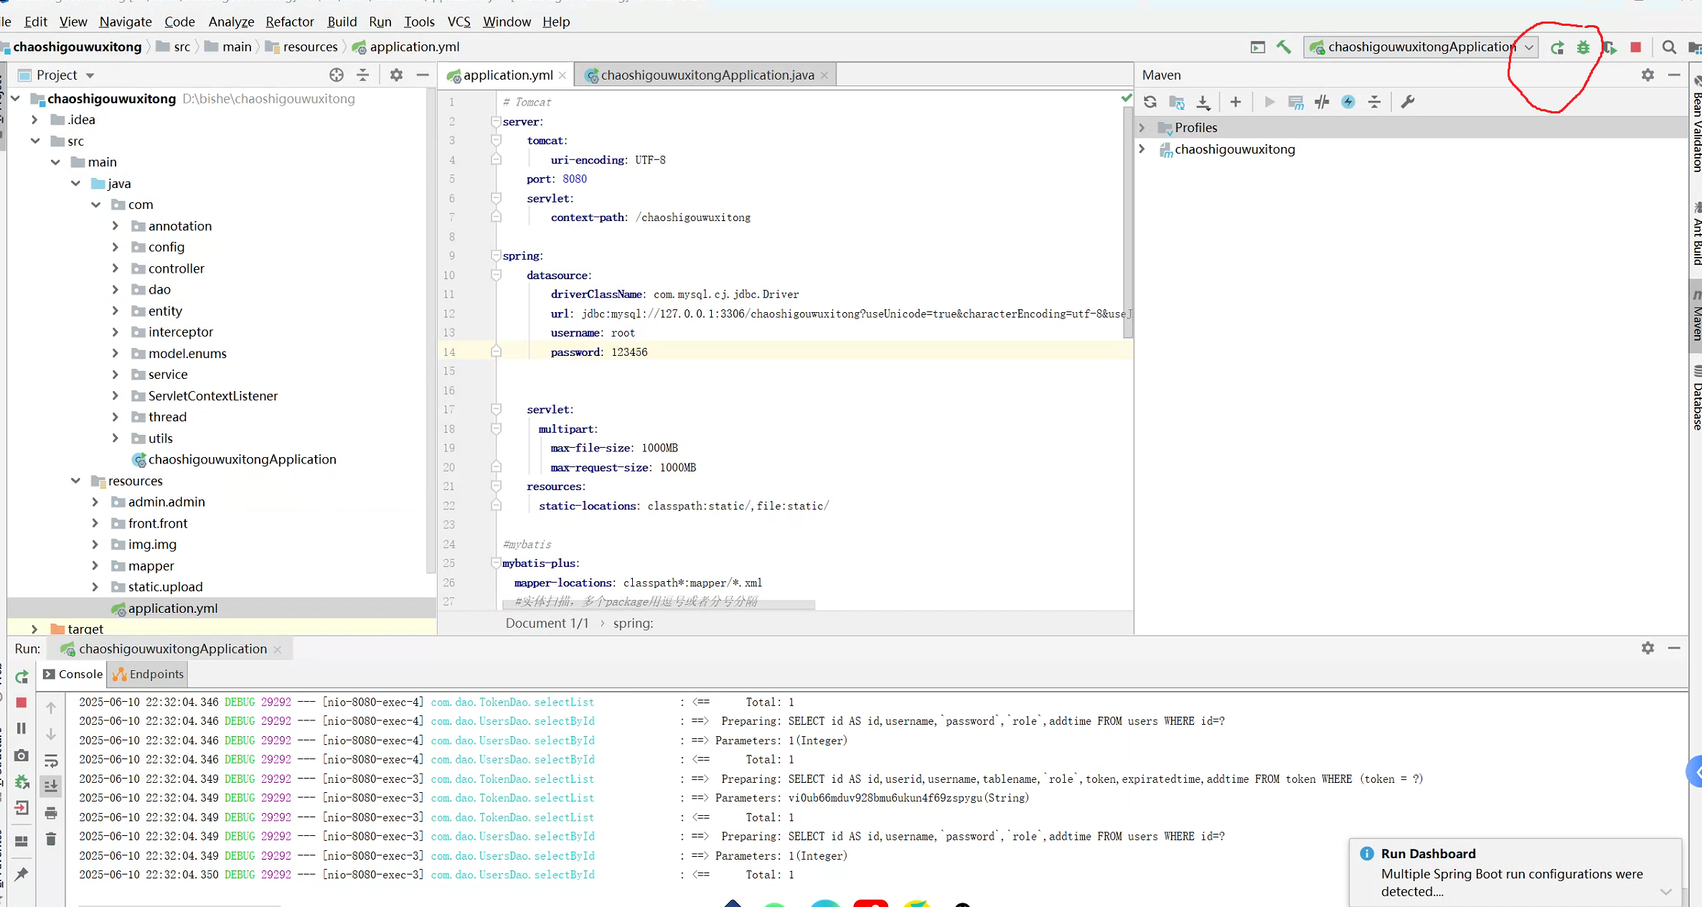
Task: Expand the target folder
Action: coord(34,629)
